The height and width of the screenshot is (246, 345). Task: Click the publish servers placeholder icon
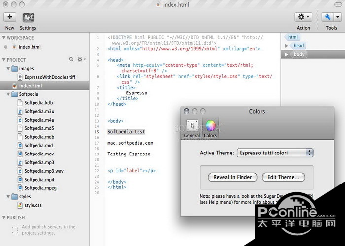(15, 230)
